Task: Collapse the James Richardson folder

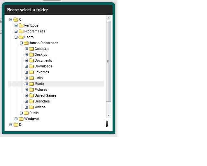Action: pyautogui.click(x=21, y=43)
